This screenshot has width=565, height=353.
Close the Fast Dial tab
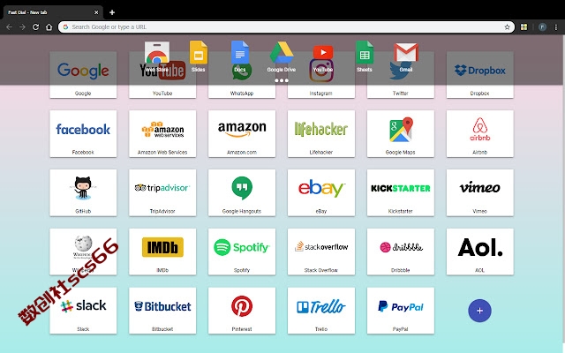(x=96, y=12)
